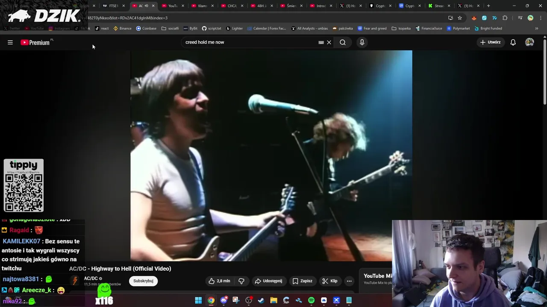Open Snipping Tool from the taskbar
Image resolution: width=547 pixels, height=307 pixels.
coord(236,300)
